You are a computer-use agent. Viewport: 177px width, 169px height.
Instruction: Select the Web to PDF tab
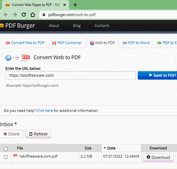tap(102, 43)
